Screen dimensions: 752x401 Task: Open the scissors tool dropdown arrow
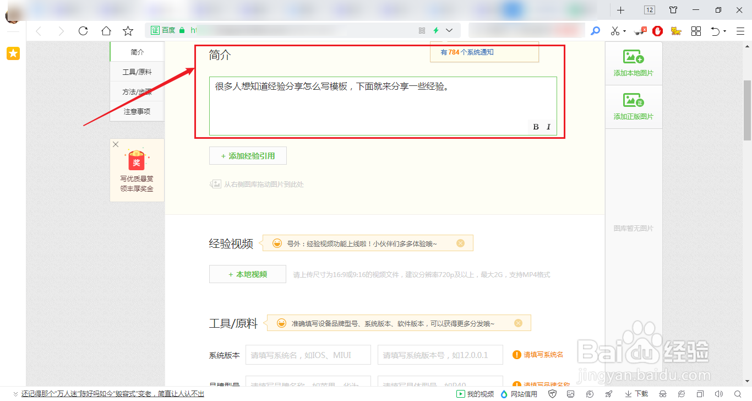624,31
